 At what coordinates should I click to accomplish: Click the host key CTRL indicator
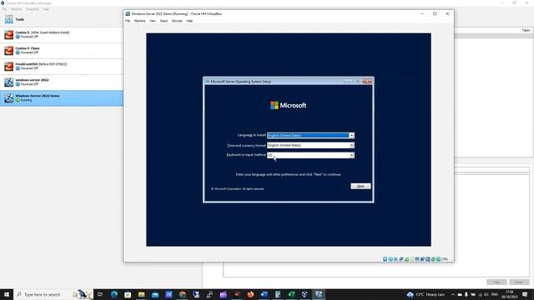(x=445, y=259)
